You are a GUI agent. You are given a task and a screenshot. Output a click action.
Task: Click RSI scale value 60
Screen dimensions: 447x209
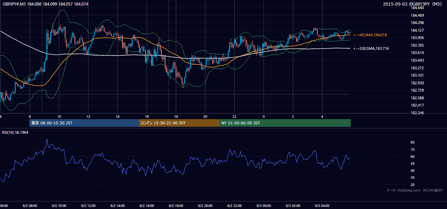[412, 156]
